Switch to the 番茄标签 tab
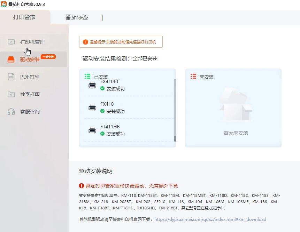This screenshot has width=300, height=232. [x=77, y=17]
